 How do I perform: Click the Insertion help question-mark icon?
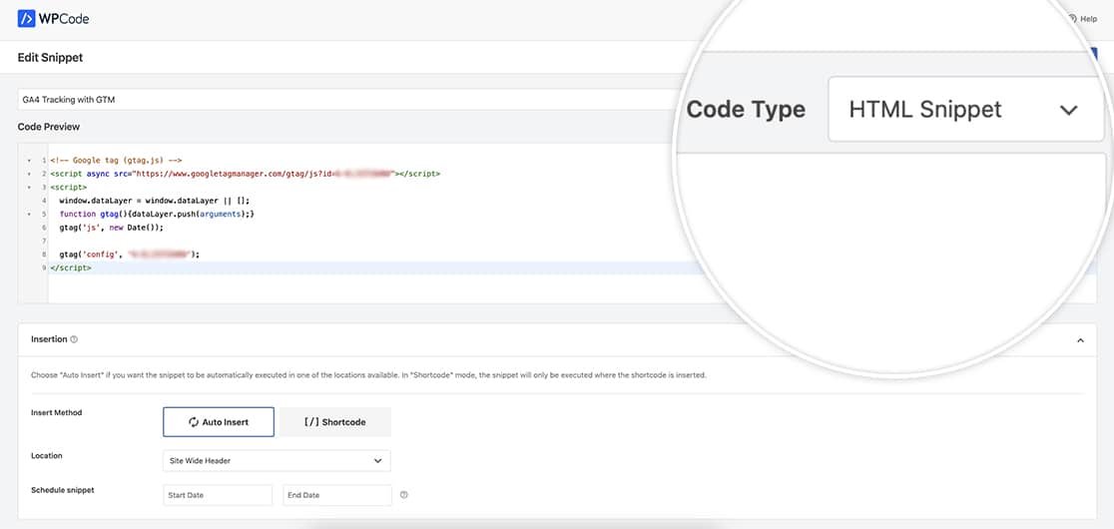[74, 339]
